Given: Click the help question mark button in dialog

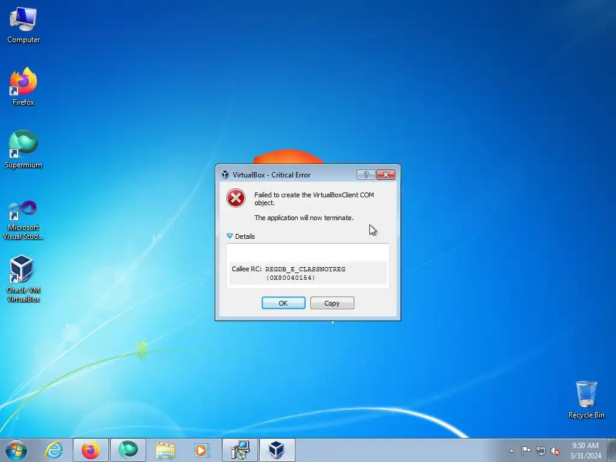Looking at the screenshot, I should [x=366, y=175].
